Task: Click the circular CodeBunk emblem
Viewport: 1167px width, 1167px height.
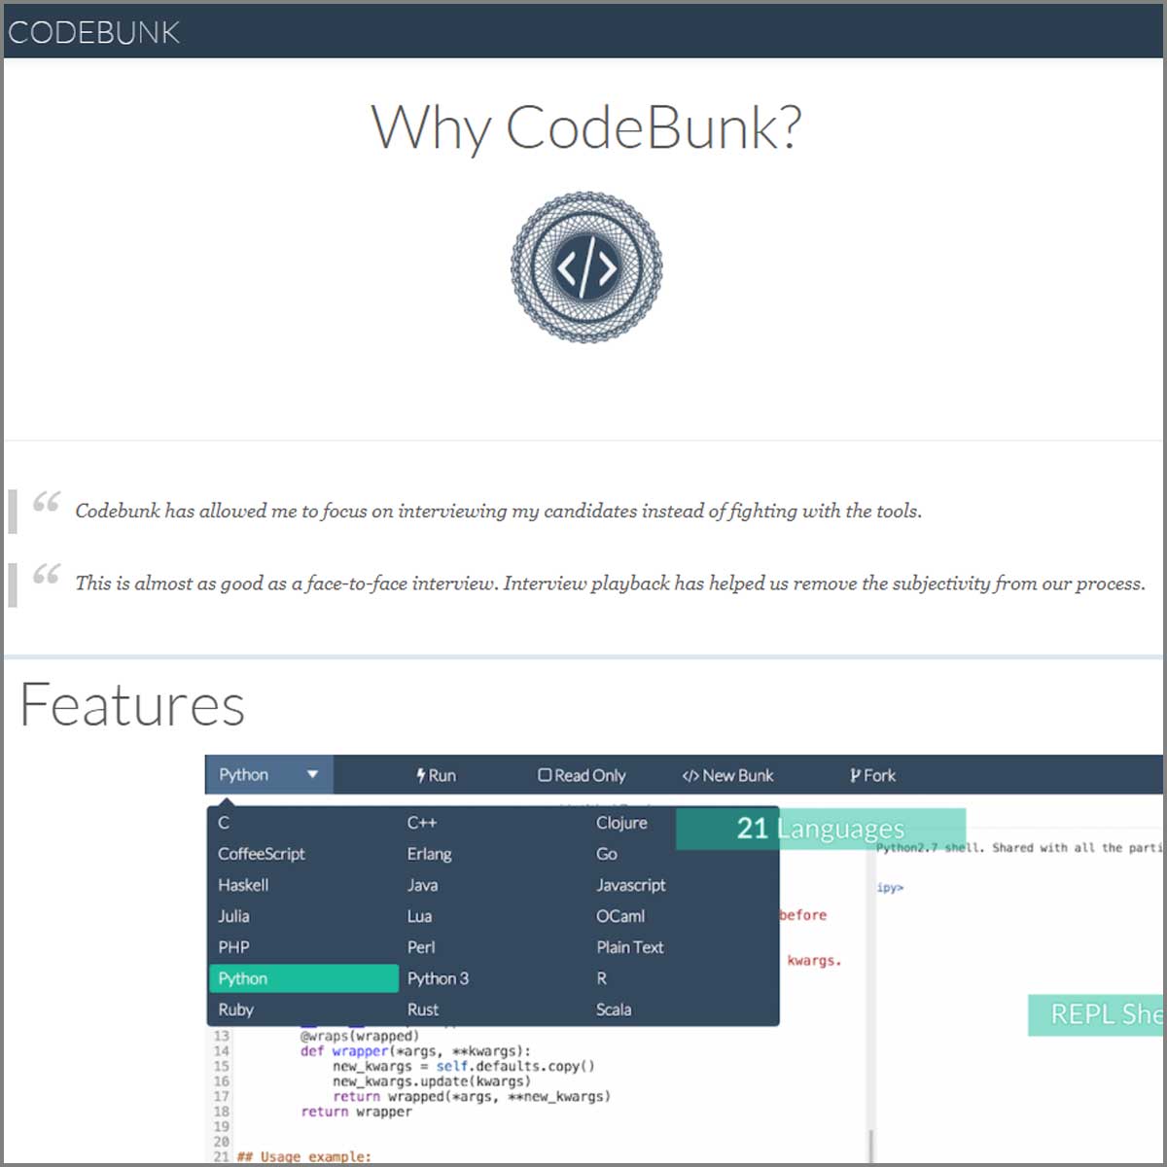Action: 587,268
